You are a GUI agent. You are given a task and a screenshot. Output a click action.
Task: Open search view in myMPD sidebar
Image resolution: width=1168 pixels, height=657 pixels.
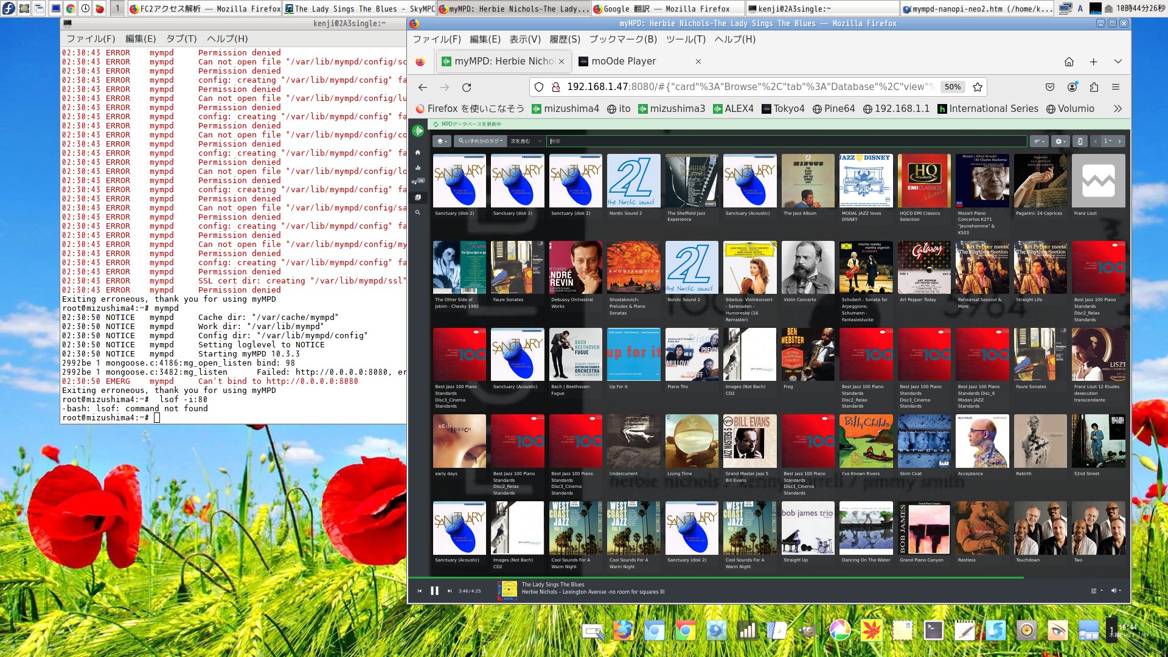(x=418, y=213)
